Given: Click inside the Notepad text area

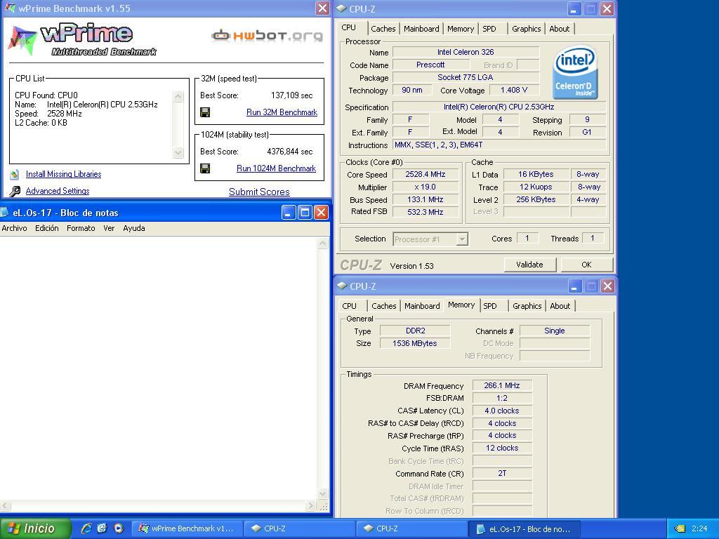Looking at the screenshot, I should [158, 366].
